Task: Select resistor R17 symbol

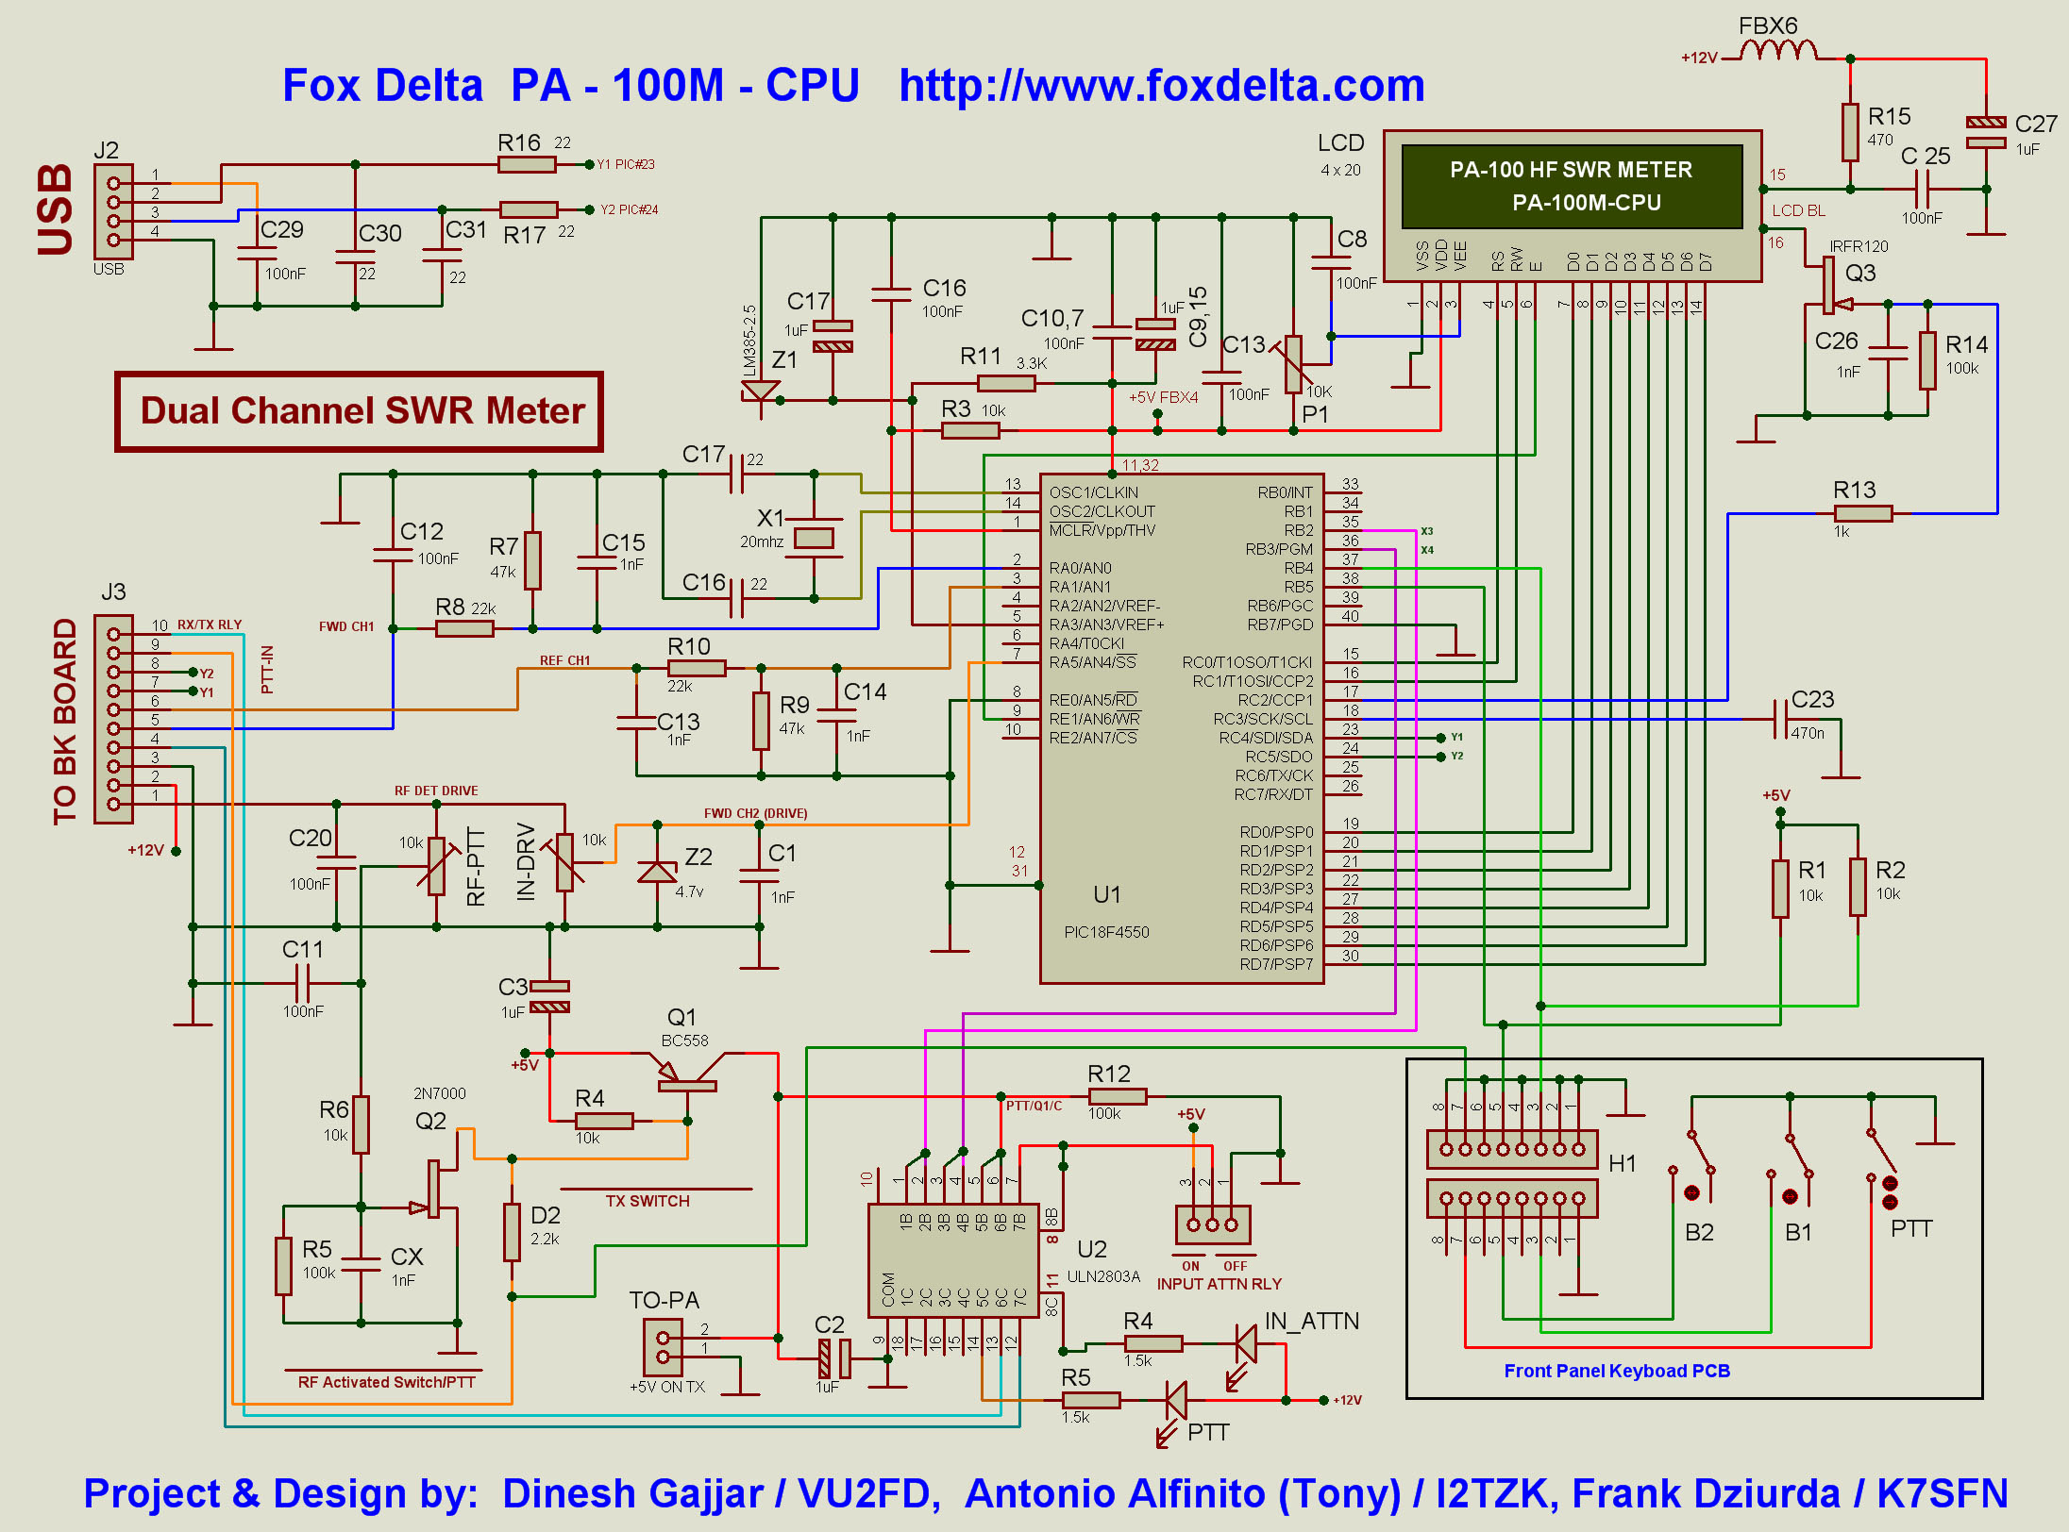Action: click(x=529, y=209)
